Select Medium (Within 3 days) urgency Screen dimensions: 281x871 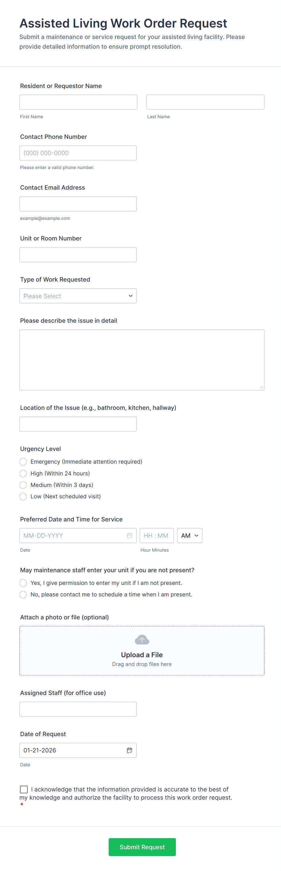(23, 485)
